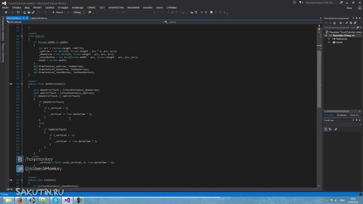Click the Запуск start debugging button

click(58, 12)
